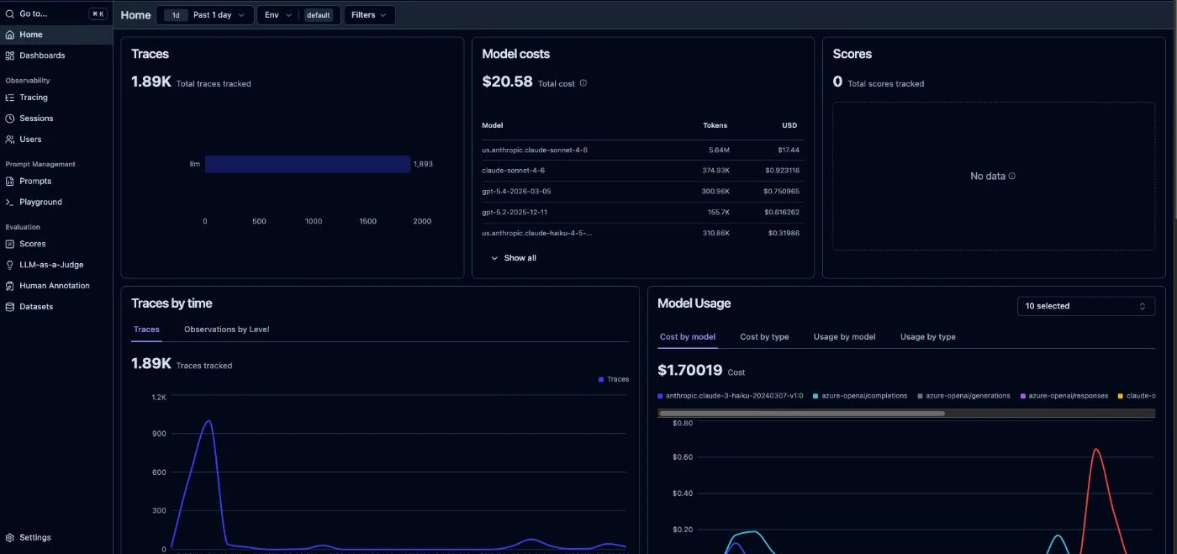Image resolution: width=1177 pixels, height=554 pixels.
Task: Click the Scores checkbox icon in the sidebar
Action: [x=9, y=244]
